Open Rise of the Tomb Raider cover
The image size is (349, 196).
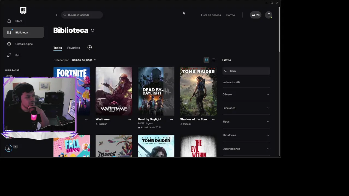pyautogui.click(x=156, y=146)
